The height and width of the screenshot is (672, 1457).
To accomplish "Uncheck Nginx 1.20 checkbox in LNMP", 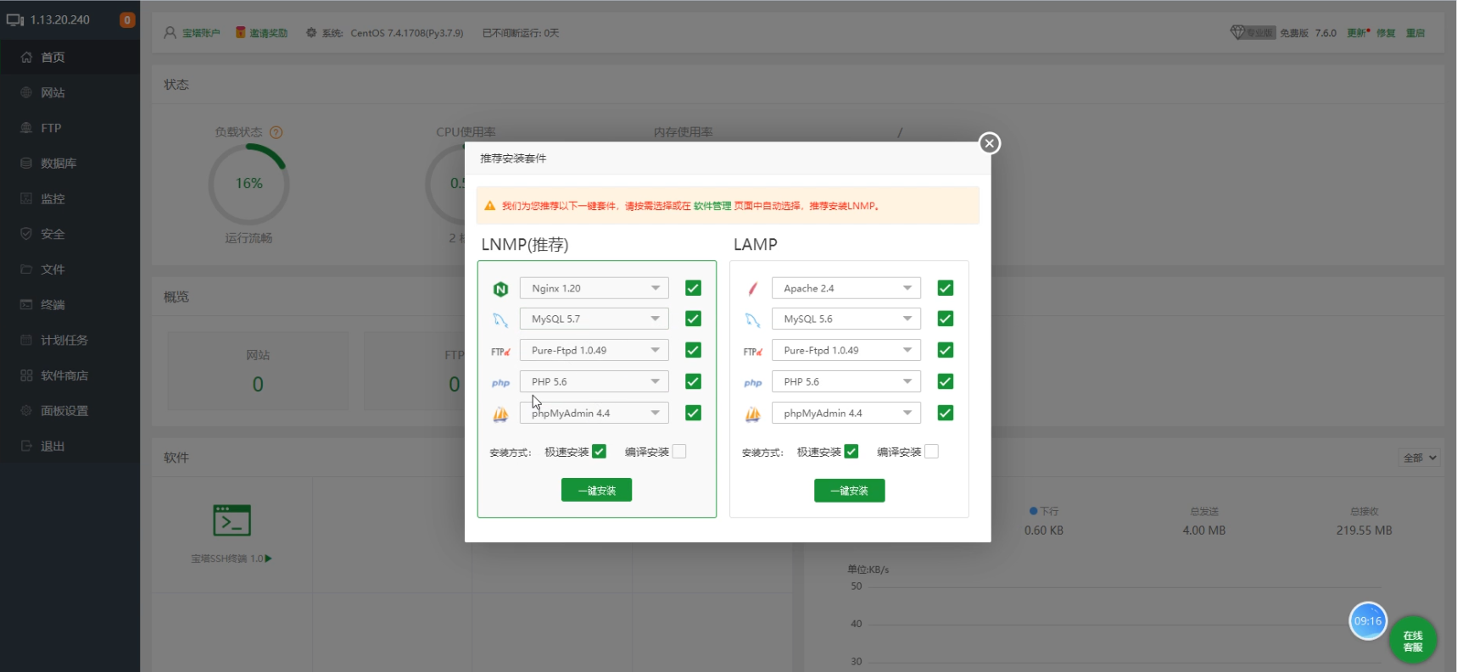I will click(693, 288).
